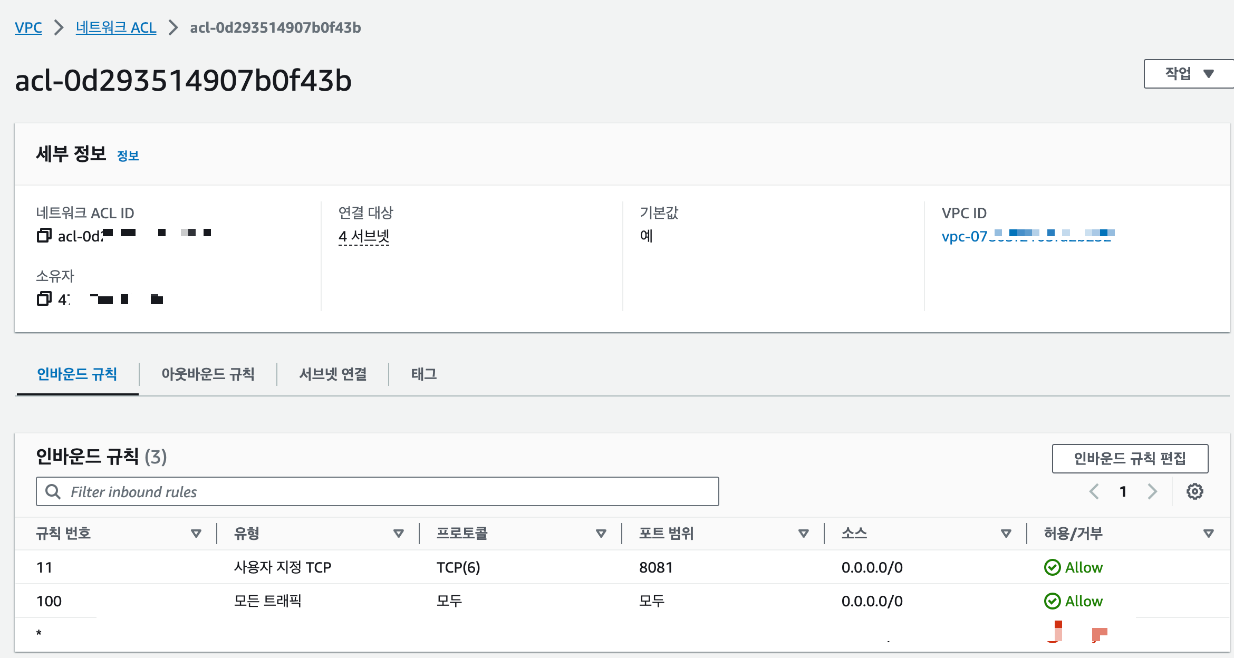Open the 서브넷 연결 tab

coord(332,374)
